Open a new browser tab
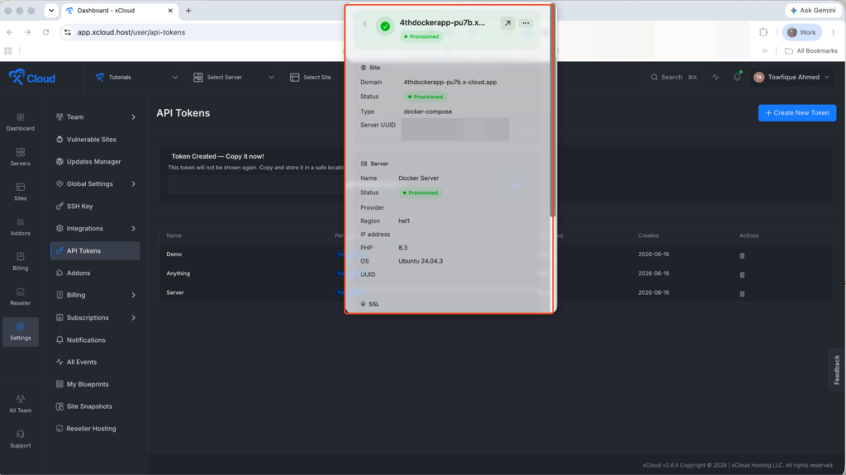Screen dimensions: 846x475 pyautogui.click(x=188, y=10)
